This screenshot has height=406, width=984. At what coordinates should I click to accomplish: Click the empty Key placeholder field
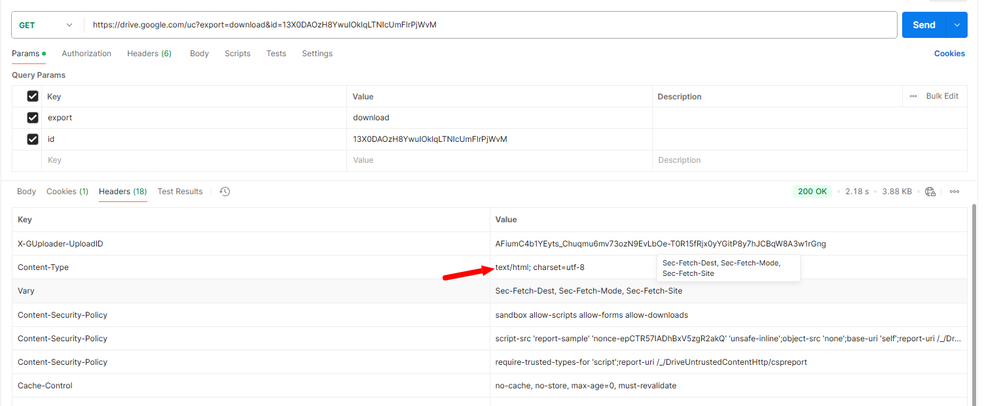pyautogui.click(x=194, y=160)
